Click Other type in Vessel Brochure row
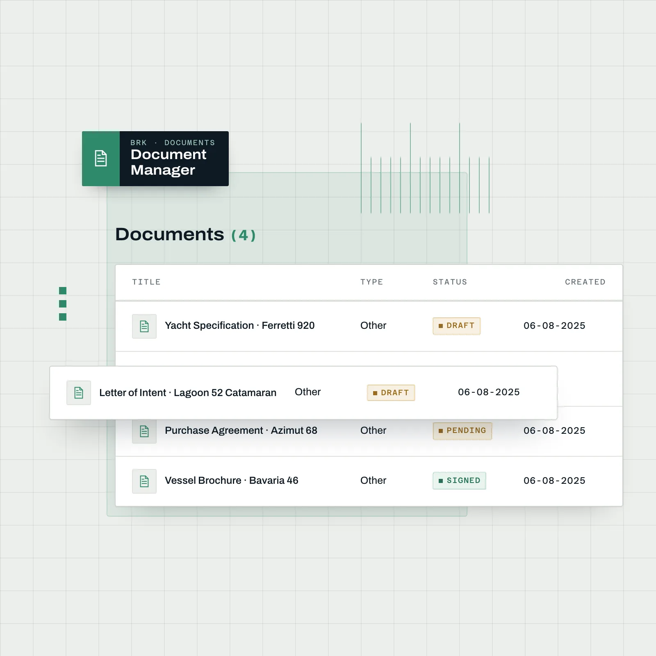656x656 pixels. [373, 481]
